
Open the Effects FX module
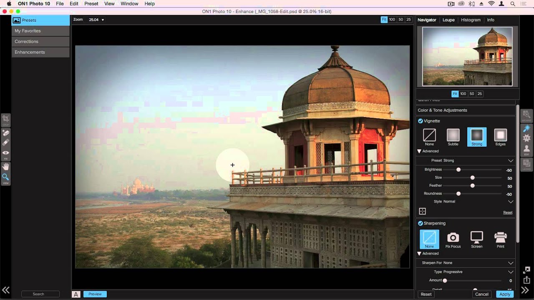click(526, 138)
